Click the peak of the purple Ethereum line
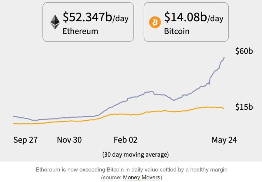This screenshot has height=182, width=262. [224, 57]
